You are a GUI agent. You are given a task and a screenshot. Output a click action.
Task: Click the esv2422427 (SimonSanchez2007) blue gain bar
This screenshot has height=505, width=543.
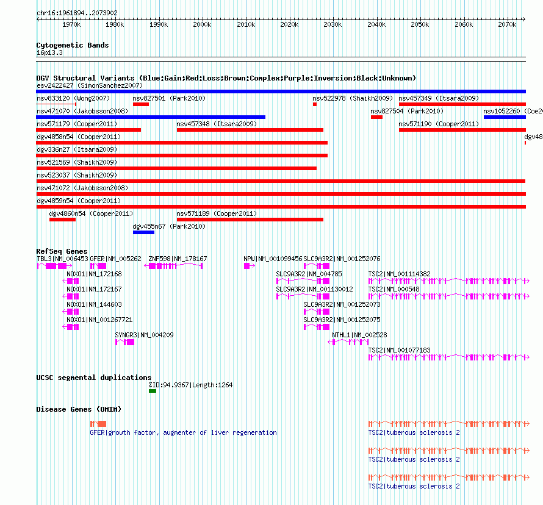click(x=281, y=91)
